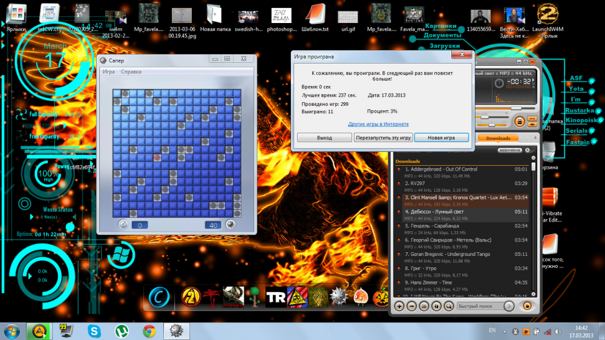
Task: Click the Быстрый поиск search field
Action: (x=477, y=306)
